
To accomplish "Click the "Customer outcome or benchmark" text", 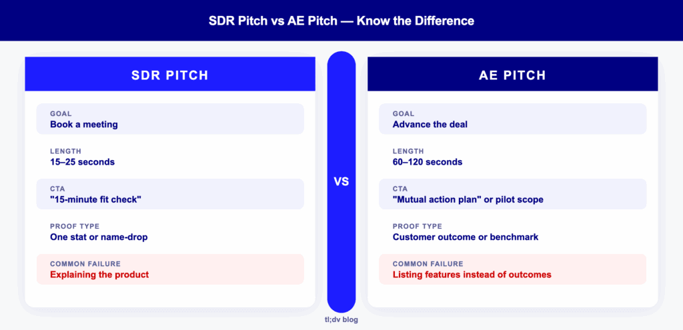I will point(465,237).
